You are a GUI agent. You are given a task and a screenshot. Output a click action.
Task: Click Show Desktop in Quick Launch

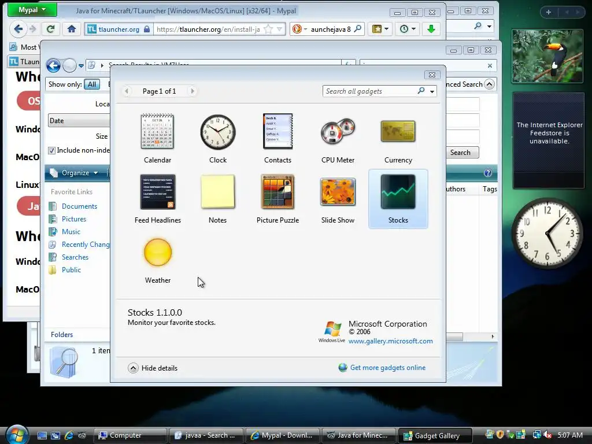click(42, 435)
